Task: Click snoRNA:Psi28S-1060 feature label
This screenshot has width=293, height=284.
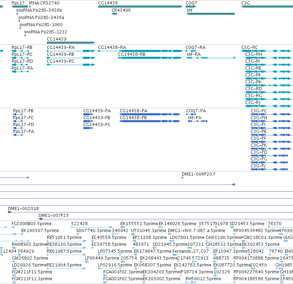Action: (41, 25)
